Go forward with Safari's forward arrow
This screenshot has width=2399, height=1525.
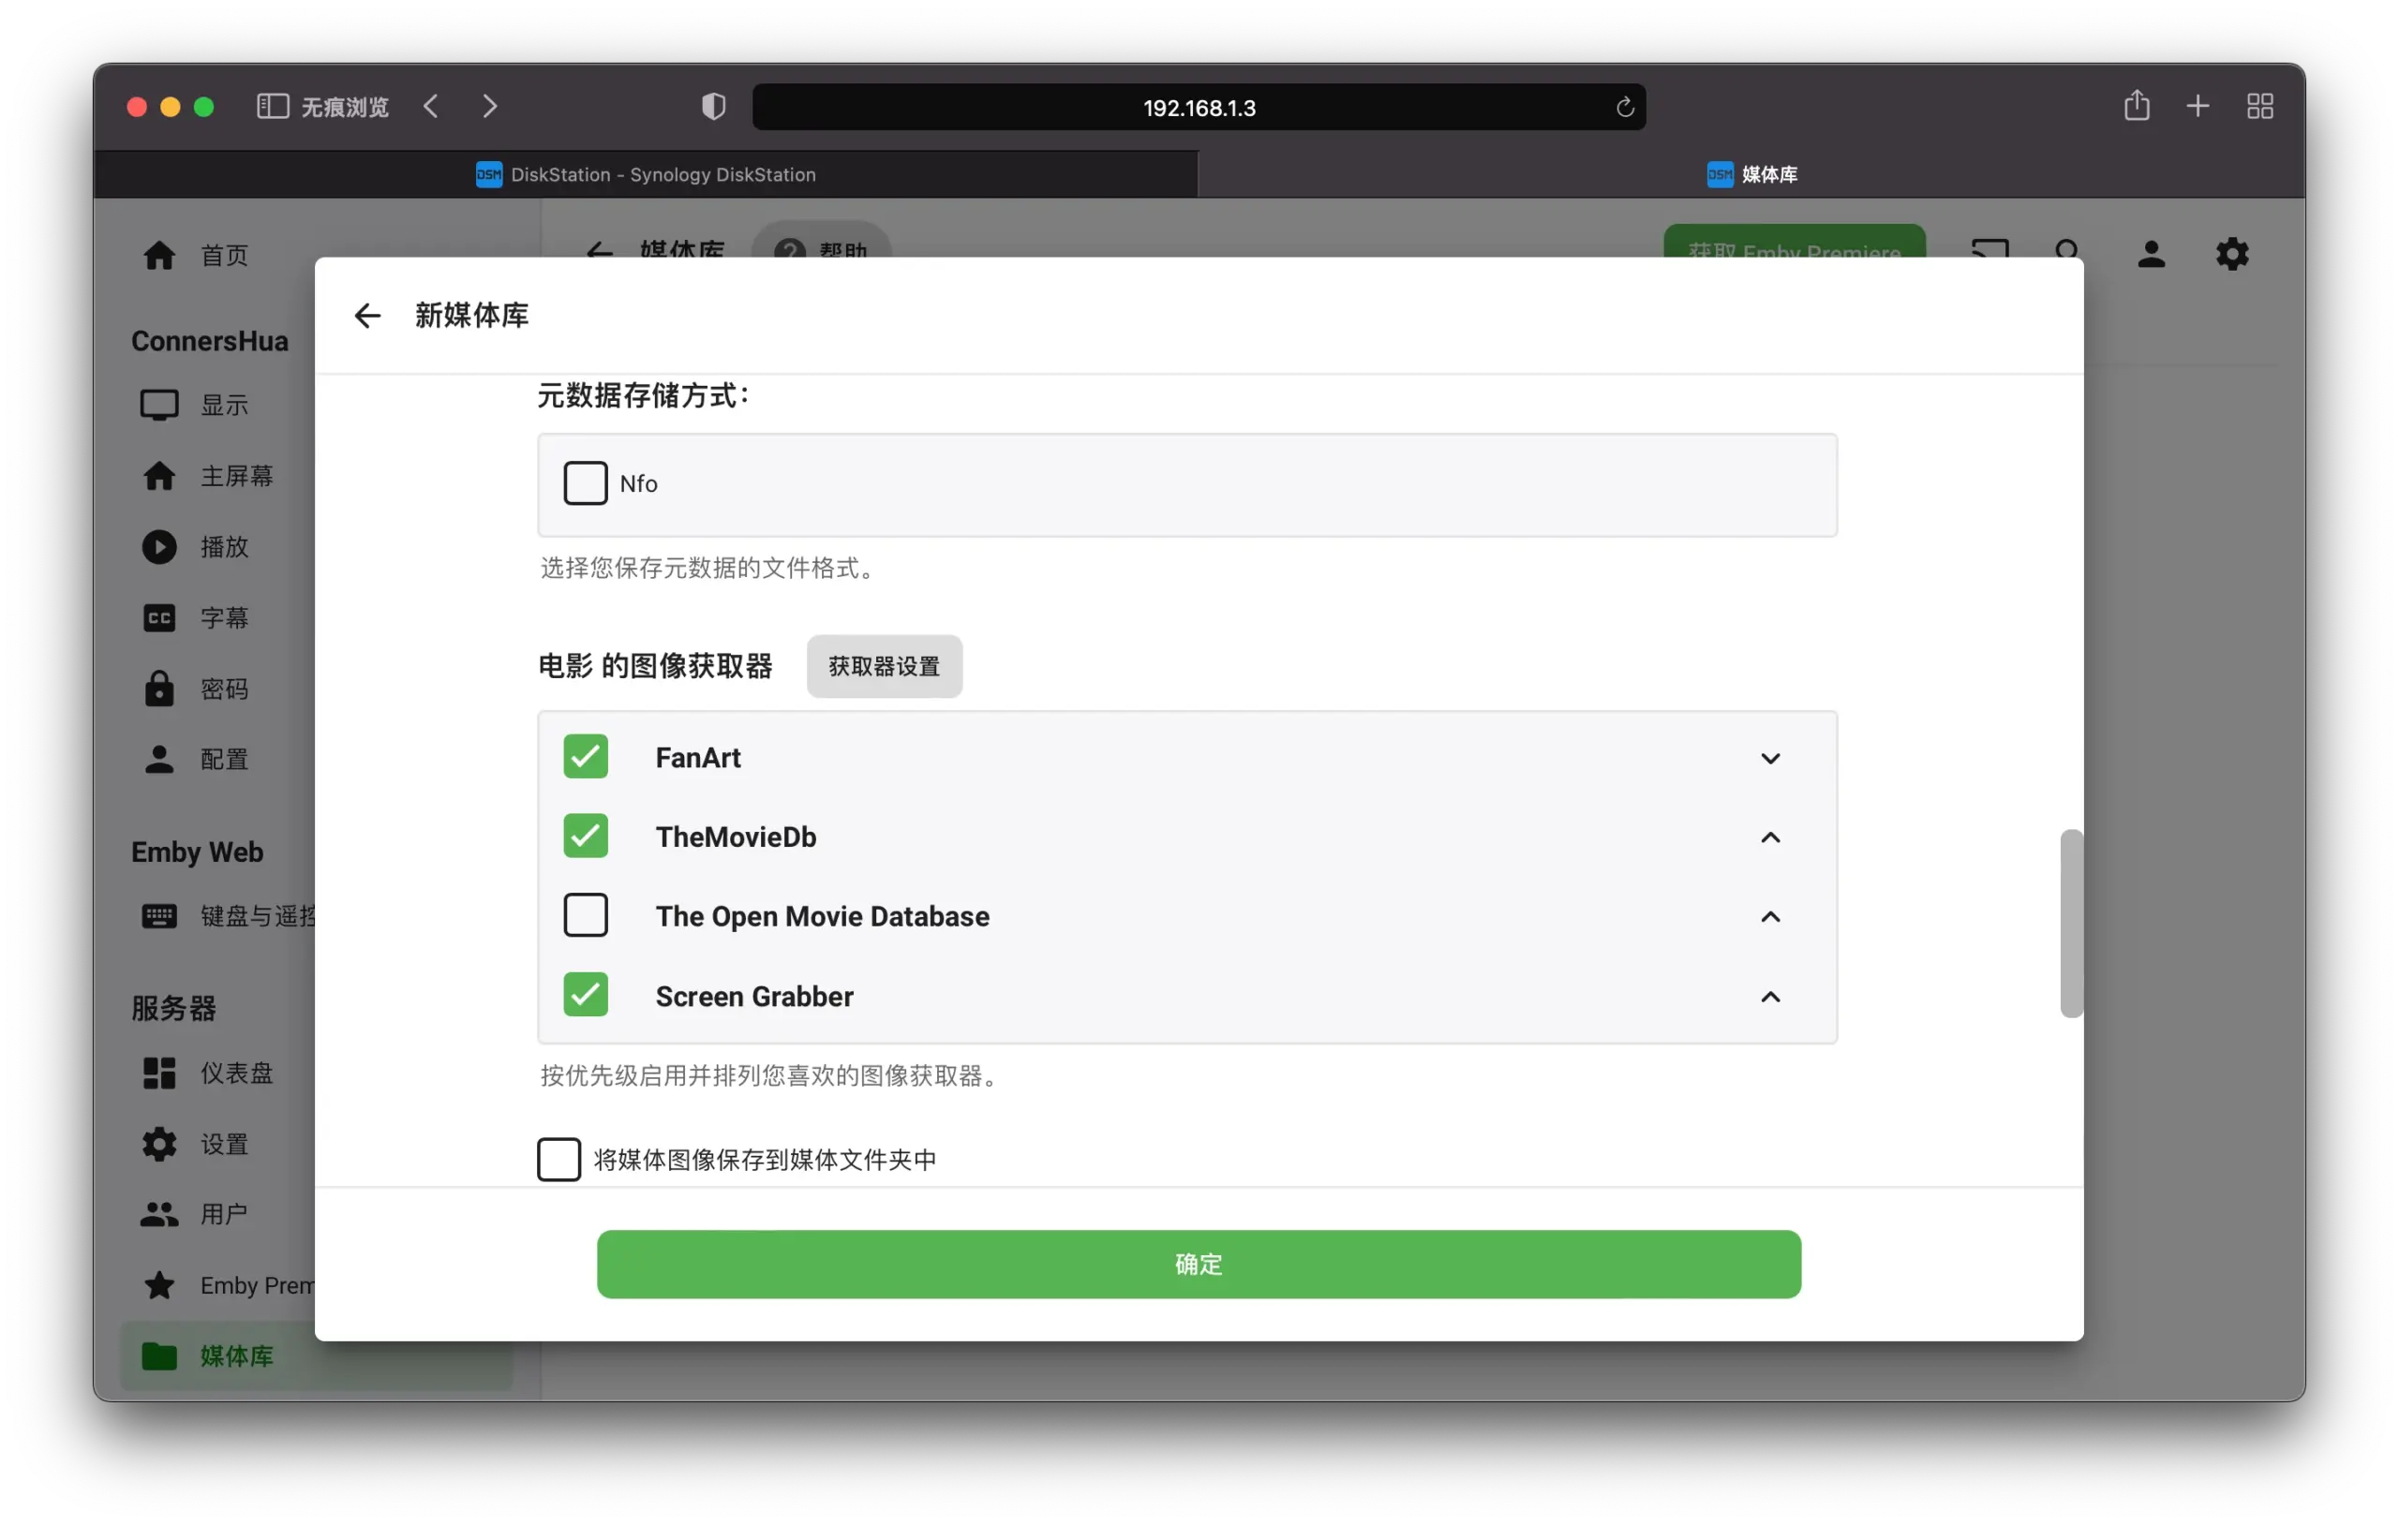(x=489, y=107)
